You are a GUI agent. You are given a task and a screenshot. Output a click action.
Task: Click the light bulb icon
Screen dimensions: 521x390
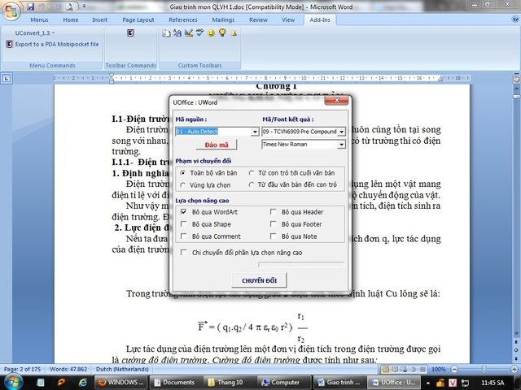222,32
